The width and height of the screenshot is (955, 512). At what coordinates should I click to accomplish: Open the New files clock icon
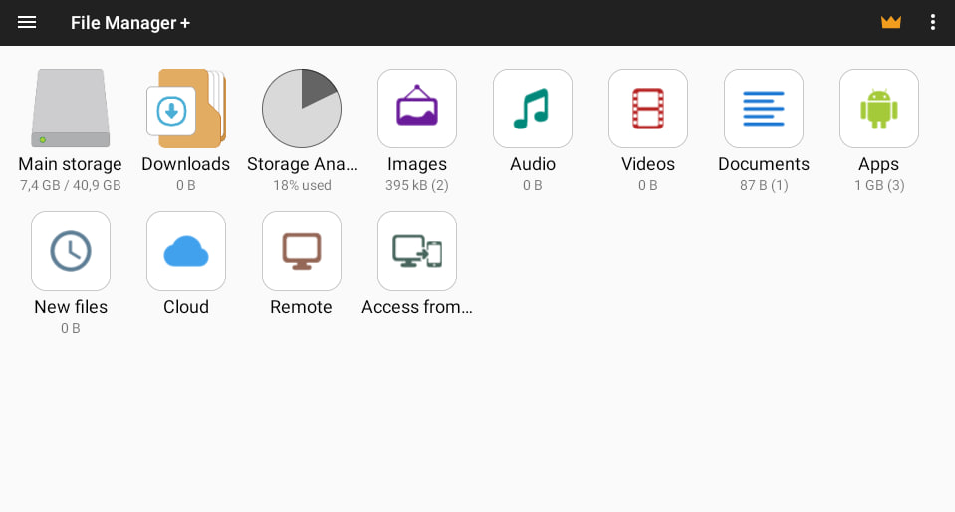pos(70,251)
